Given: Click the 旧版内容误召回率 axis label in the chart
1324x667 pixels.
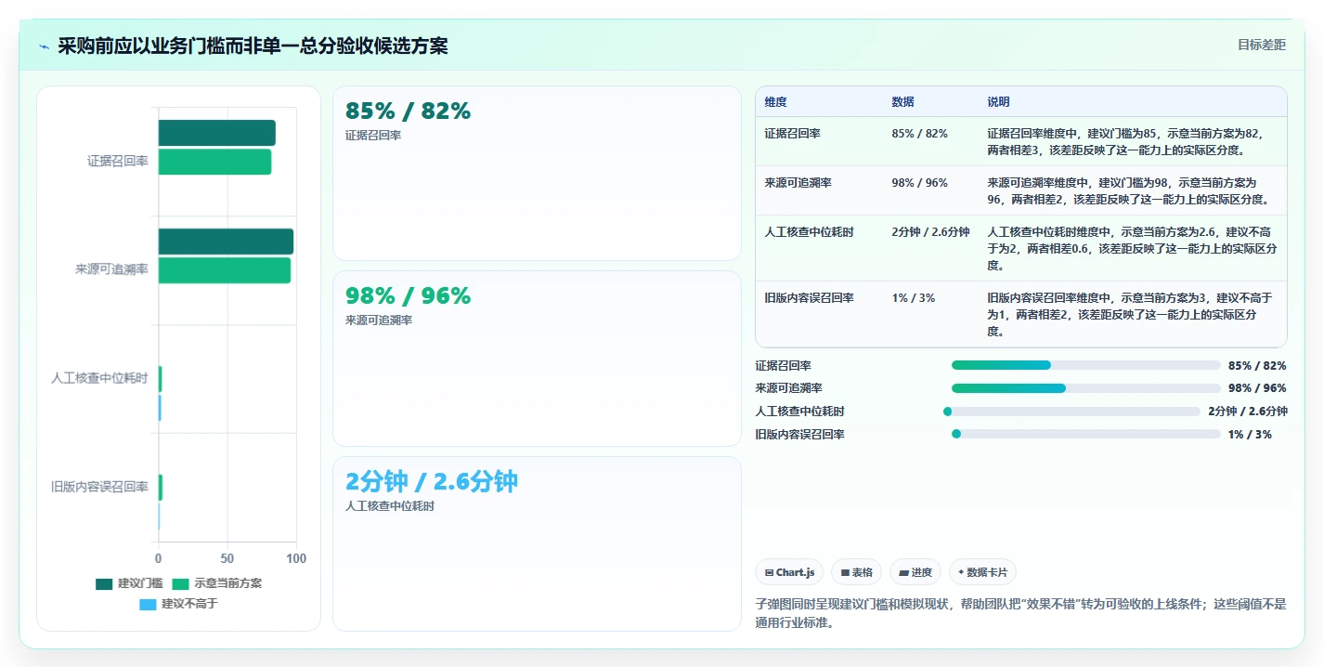Looking at the screenshot, I should pyautogui.click(x=99, y=487).
